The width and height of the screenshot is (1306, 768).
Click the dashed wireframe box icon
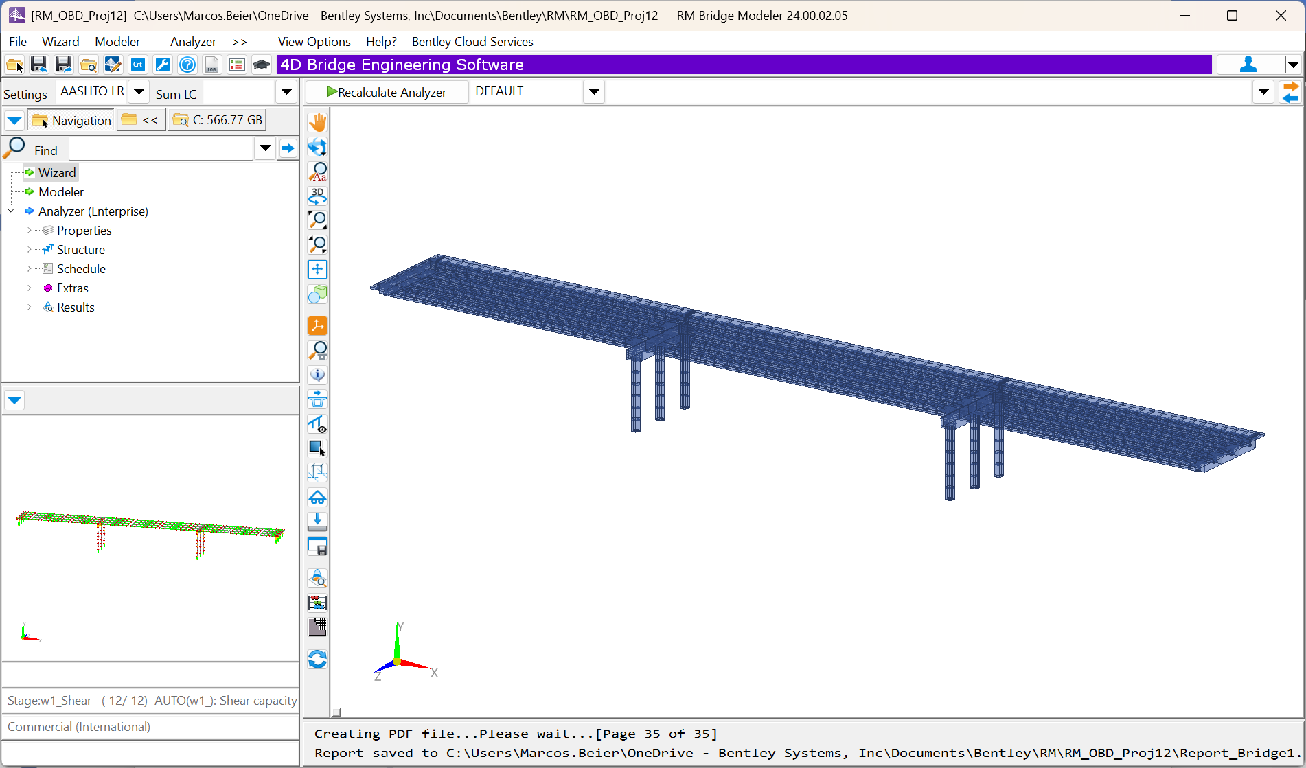click(x=317, y=472)
